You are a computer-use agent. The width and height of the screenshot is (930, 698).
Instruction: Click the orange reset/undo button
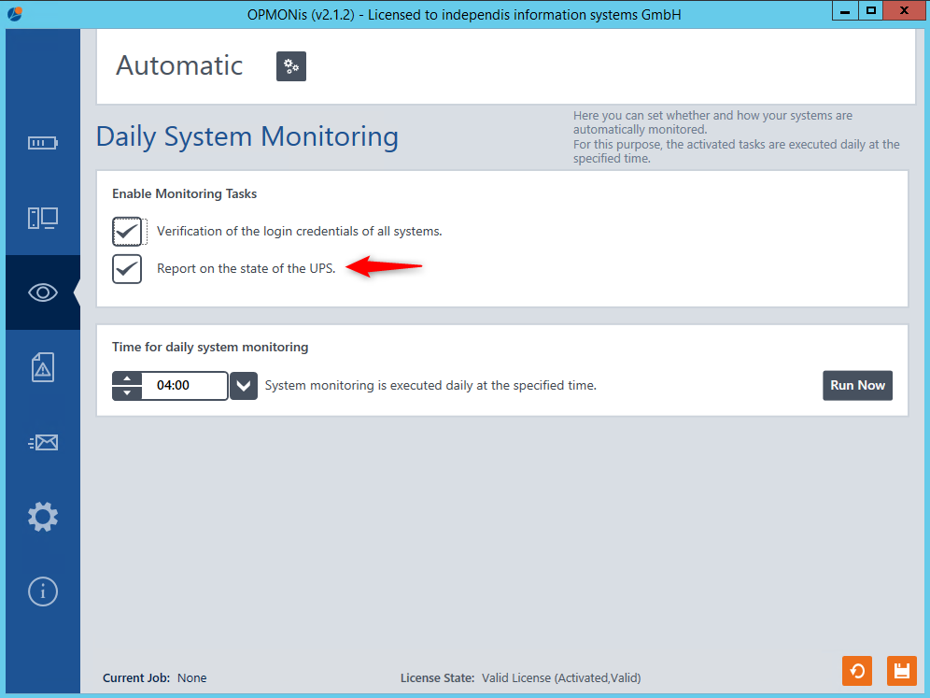pos(857,671)
